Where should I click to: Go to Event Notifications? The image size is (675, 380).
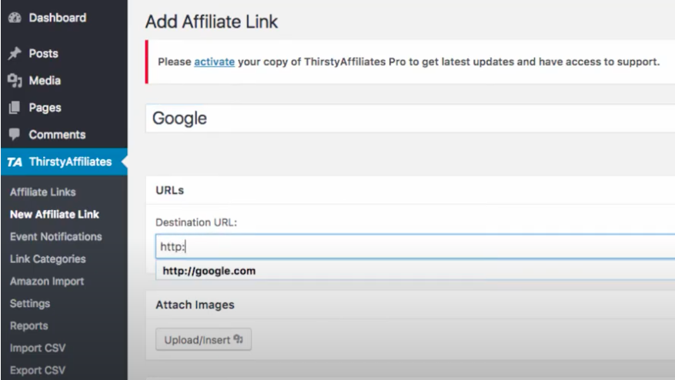(55, 237)
